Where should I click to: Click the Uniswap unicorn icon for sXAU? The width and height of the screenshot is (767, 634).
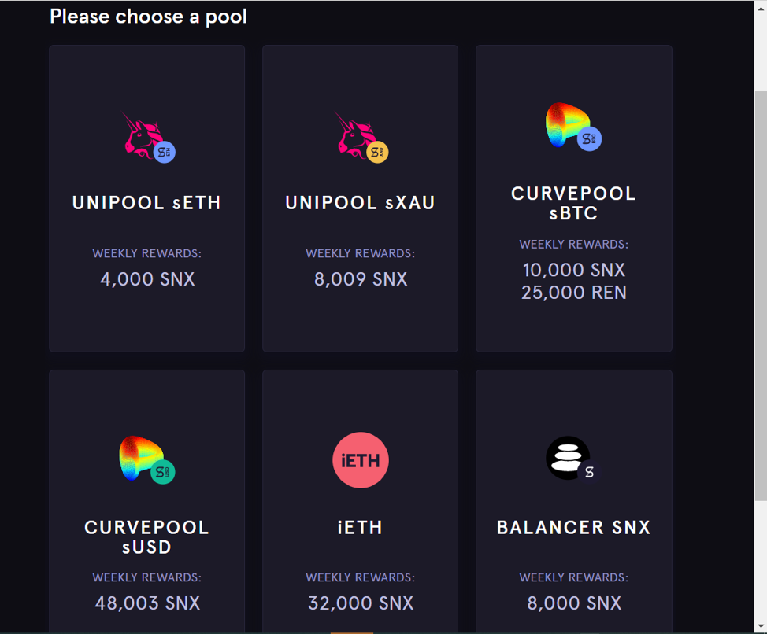358,135
